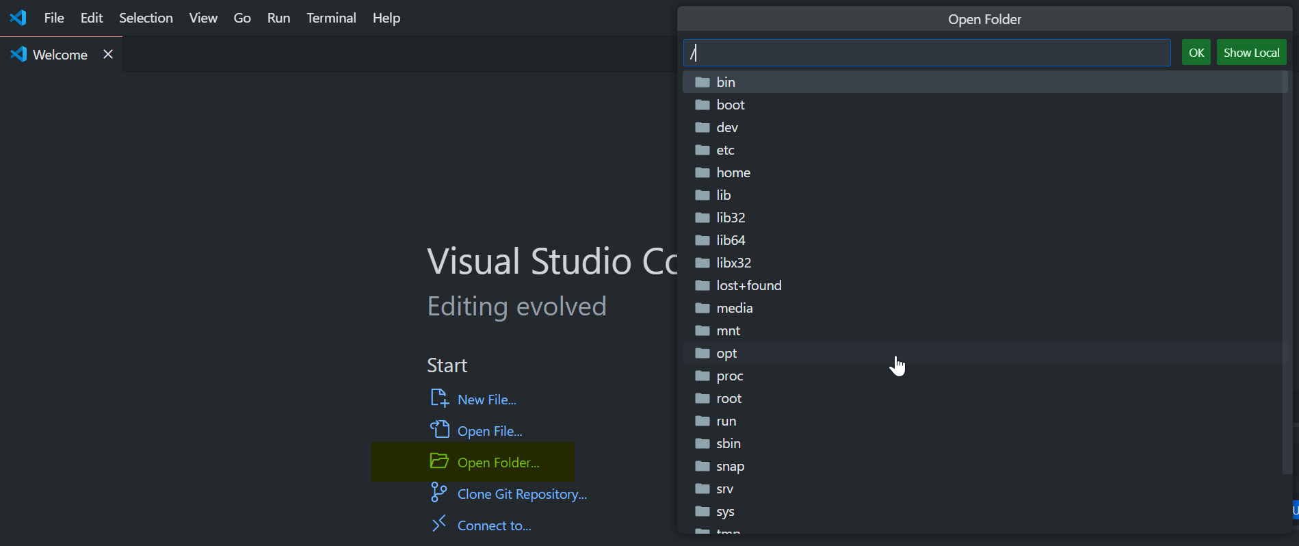Select the media folder
1299x546 pixels.
coord(985,308)
